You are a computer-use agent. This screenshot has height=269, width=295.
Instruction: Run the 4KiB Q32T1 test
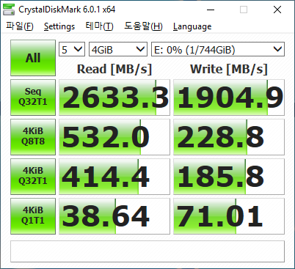click(33, 177)
